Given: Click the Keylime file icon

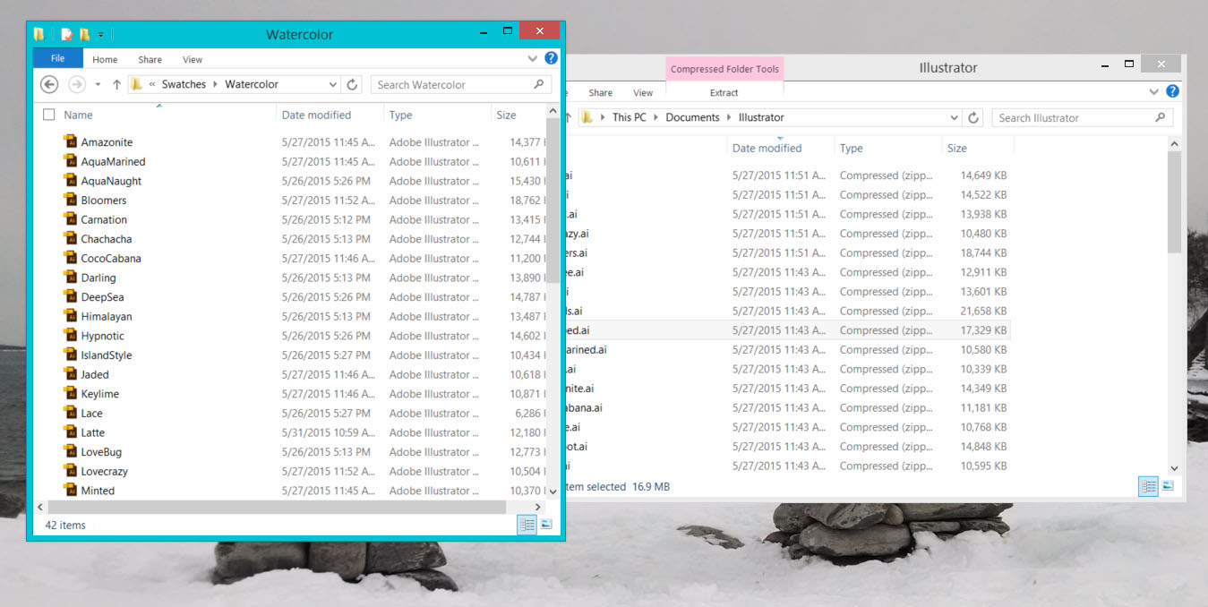Looking at the screenshot, I should click(71, 394).
